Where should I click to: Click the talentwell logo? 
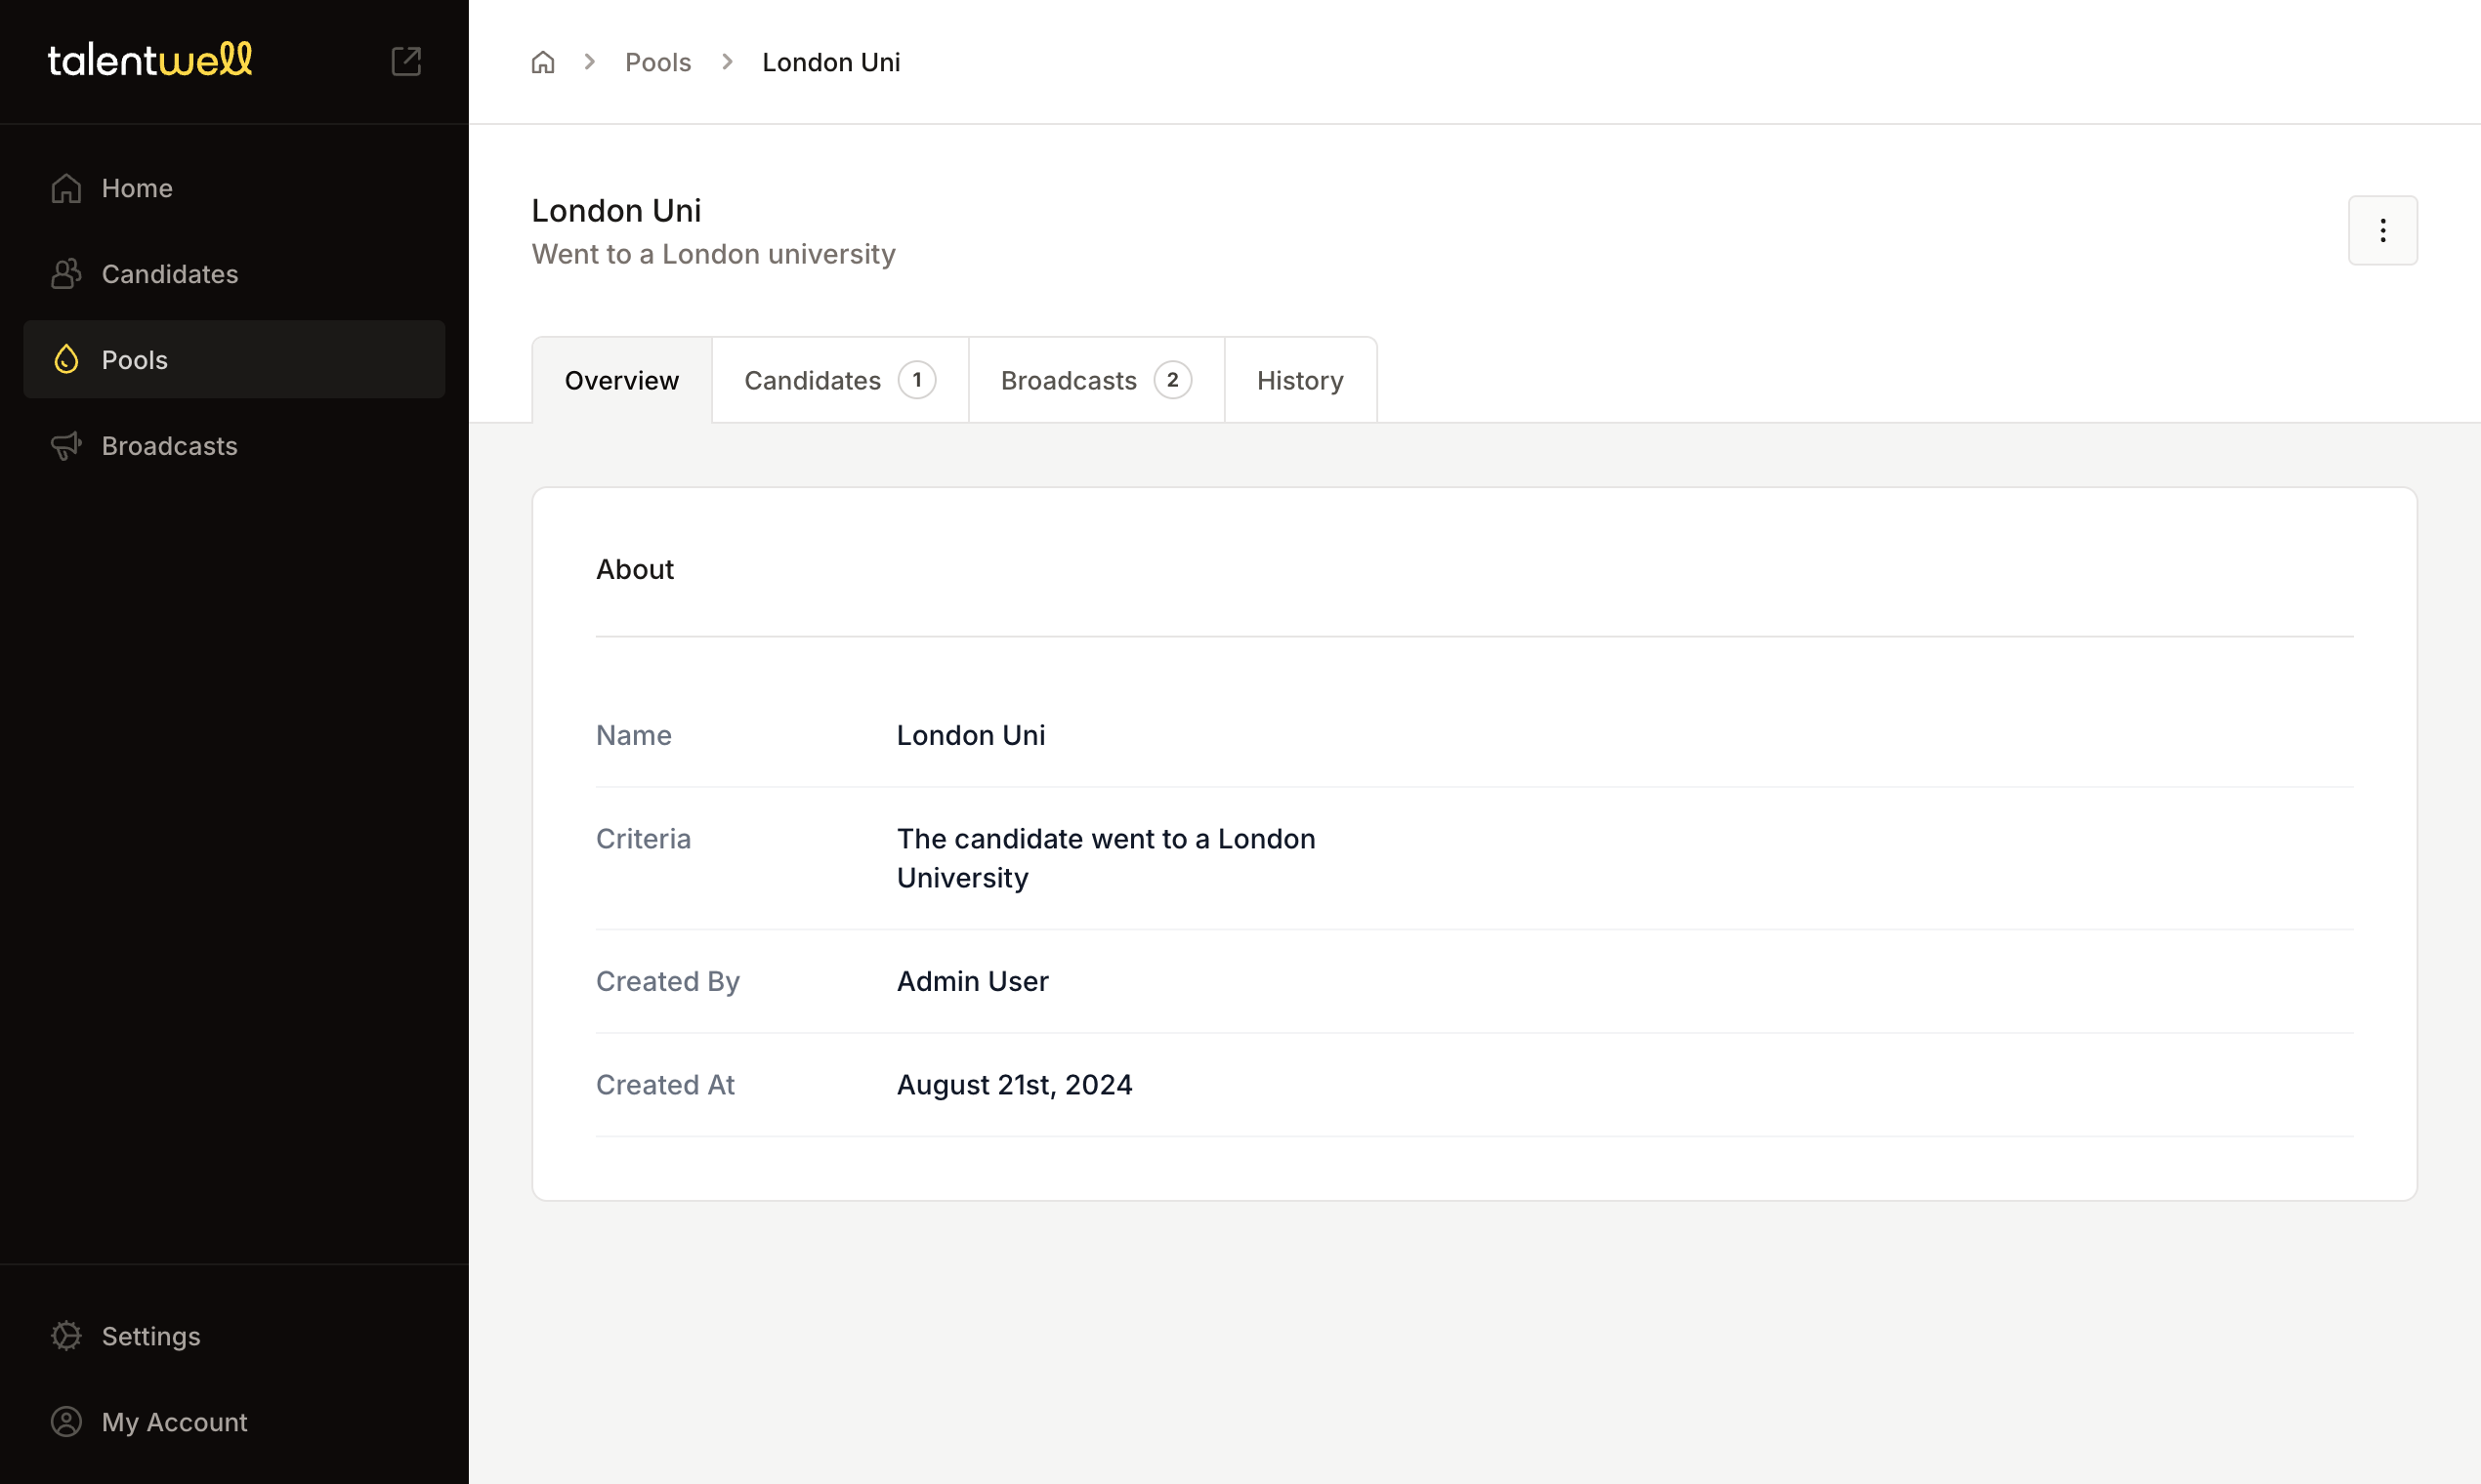tap(150, 60)
